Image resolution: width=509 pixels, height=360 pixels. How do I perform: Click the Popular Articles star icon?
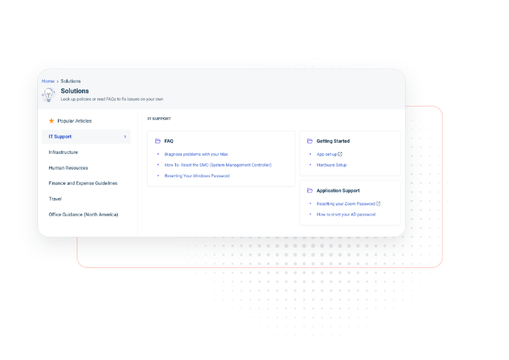pyautogui.click(x=51, y=121)
